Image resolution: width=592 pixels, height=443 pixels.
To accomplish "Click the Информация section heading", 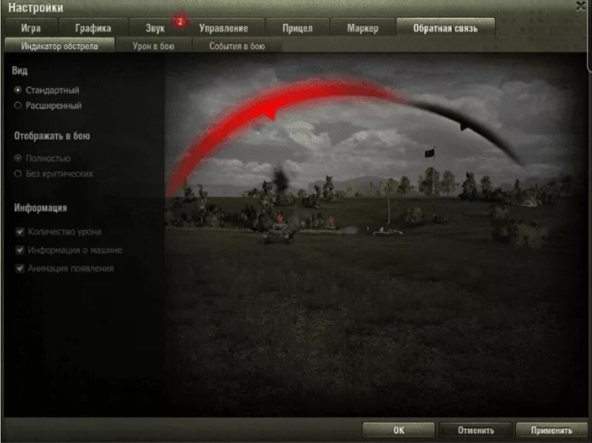I will click(41, 208).
